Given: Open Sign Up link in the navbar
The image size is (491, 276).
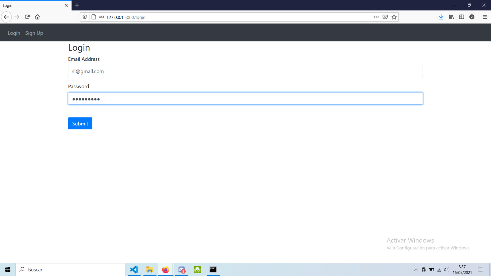Looking at the screenshot, I should [34, 33].
